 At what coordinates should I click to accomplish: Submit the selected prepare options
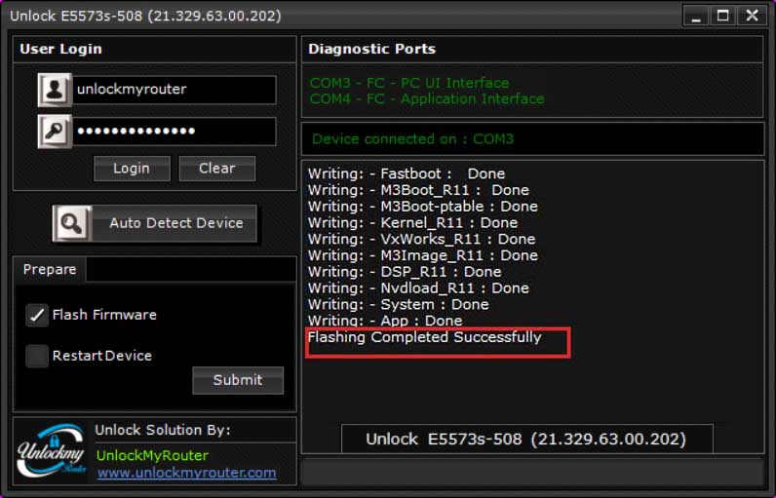(238, 380)
